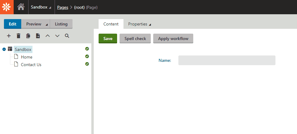The height and width of the screenshot is (134, 297).
Task: Expand the Properties tab dropdown arrow
Action: [x=150, y=25]
